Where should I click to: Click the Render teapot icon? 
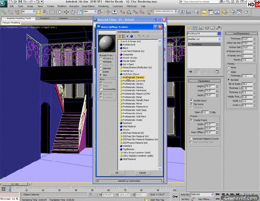coord(246,12)
